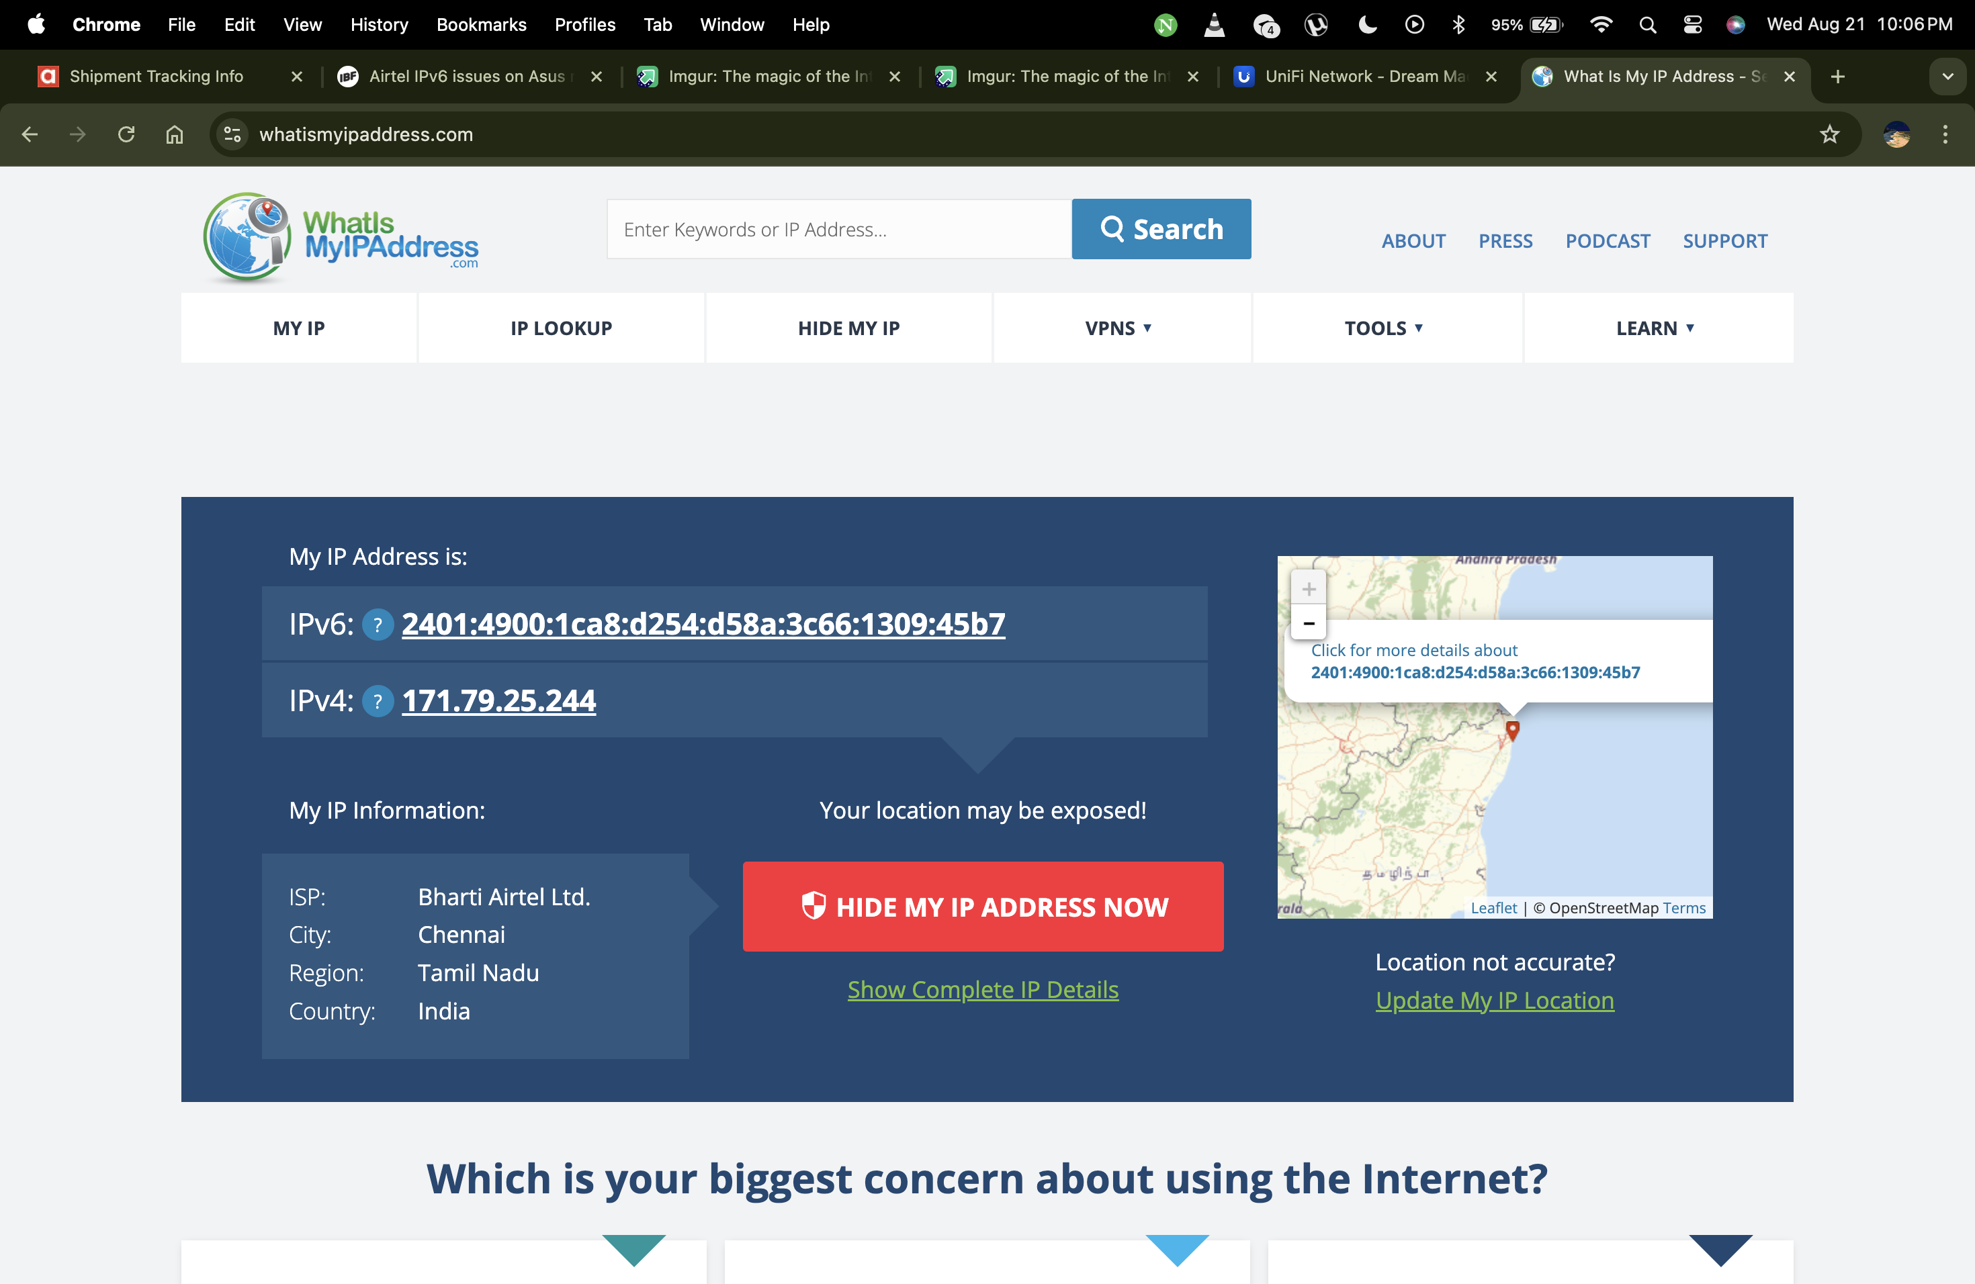Zoom out on the map with minus
The image size is (1975, 1284).
tap(1309, 623)
